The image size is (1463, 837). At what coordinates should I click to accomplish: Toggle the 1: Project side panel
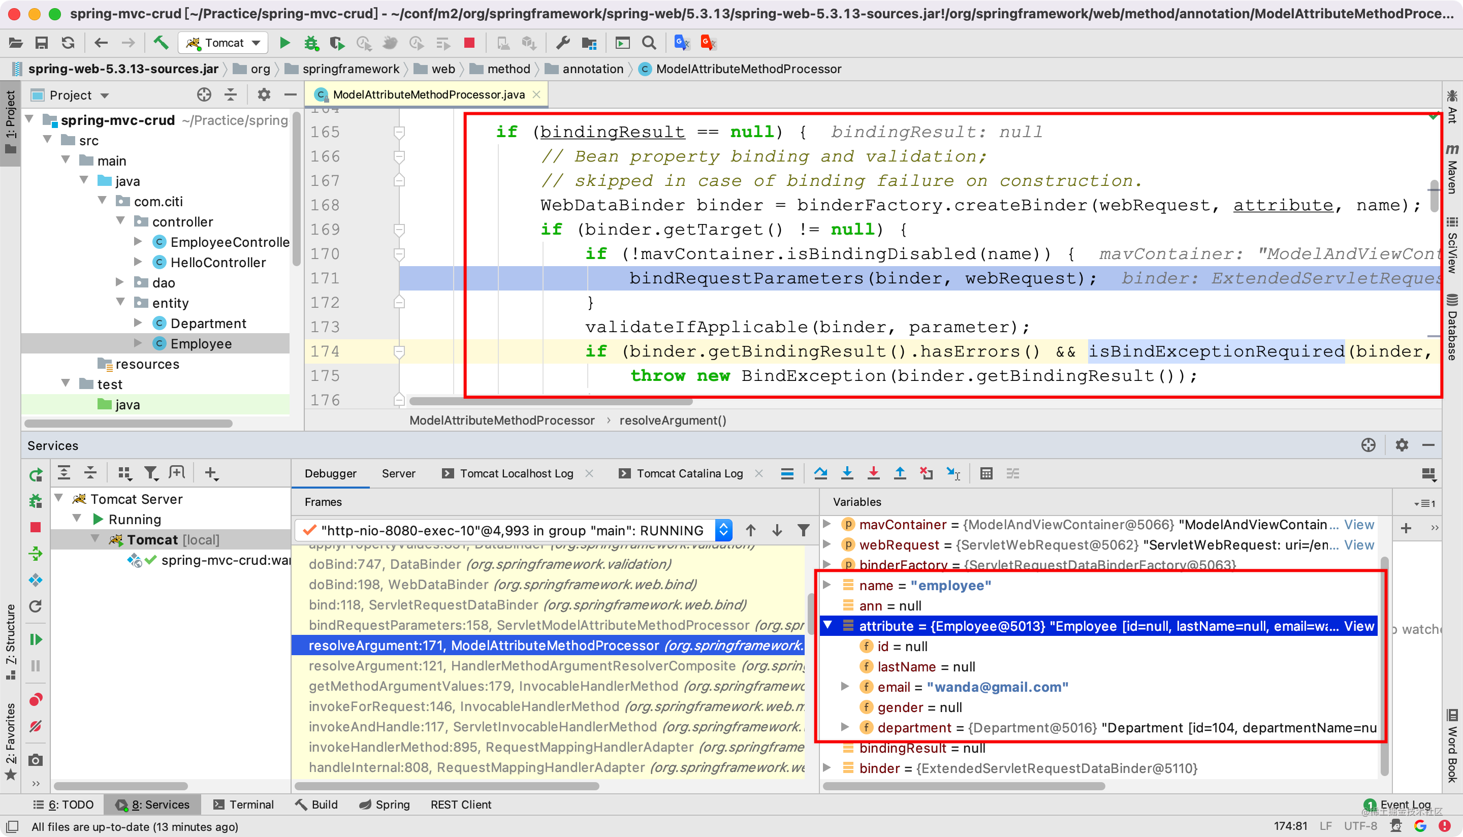point(10,122)
